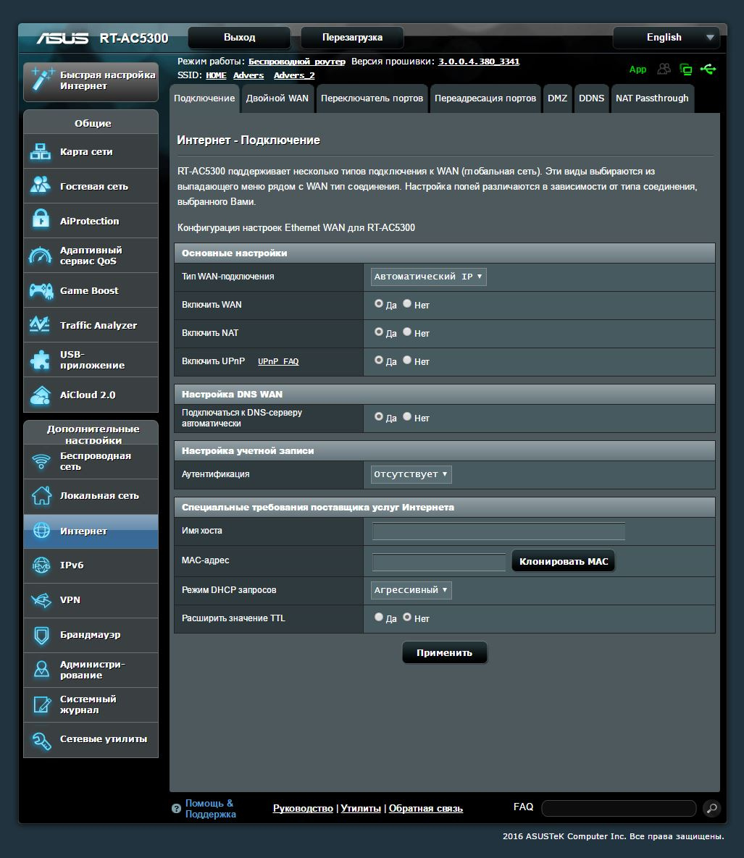Open the firmware version 3.0.0.4.380_3341 link
This screenshot has height=858, width=744.
478,62
